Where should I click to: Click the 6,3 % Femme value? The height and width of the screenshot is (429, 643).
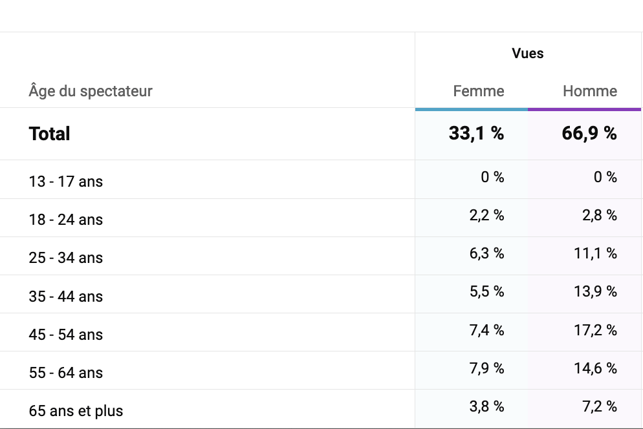point(486,253)
